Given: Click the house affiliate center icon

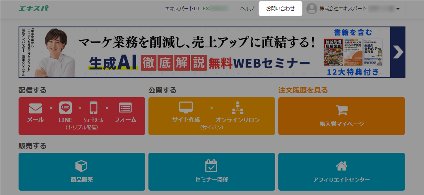Looking at the screenshot, I should tap(341, 166).
